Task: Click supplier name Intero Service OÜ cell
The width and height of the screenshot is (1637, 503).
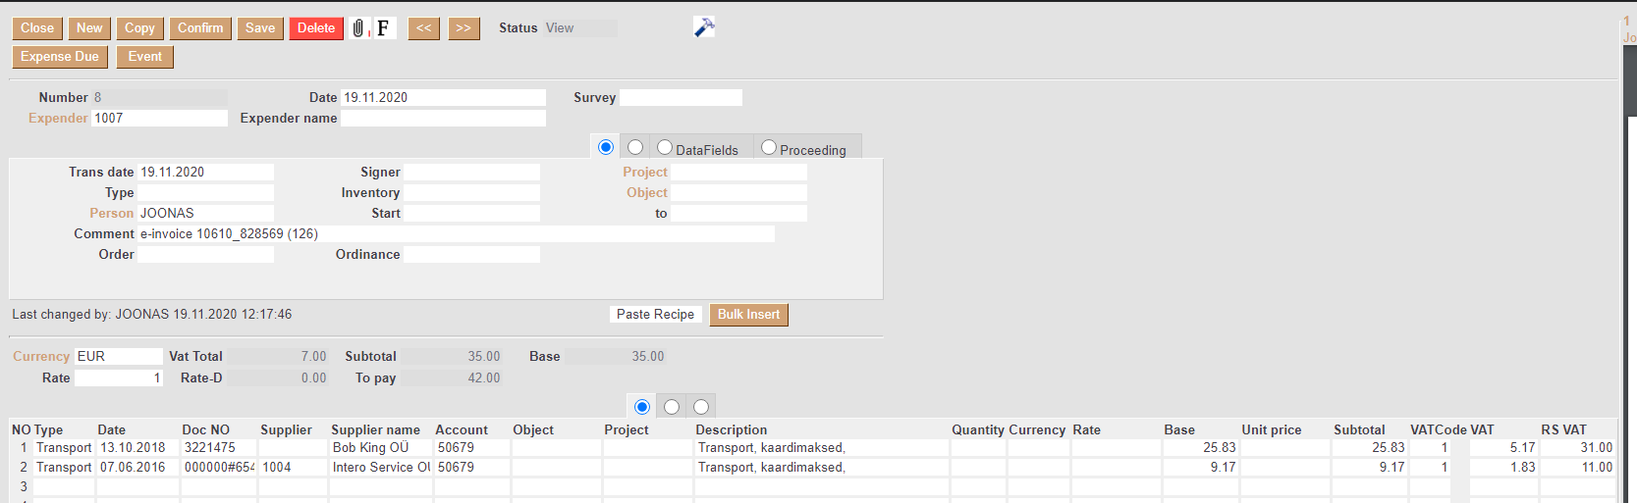Action: coord(381,467)
